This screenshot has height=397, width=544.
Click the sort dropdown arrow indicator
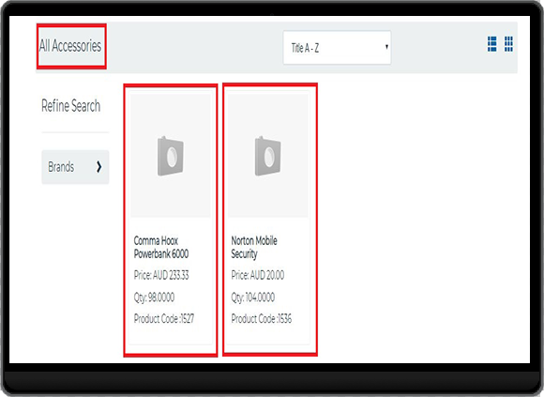pyautogui.click(x=386, y=47)
